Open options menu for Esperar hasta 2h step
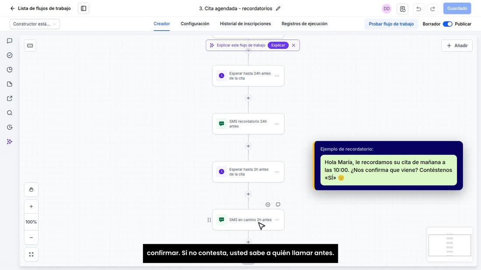The width and height of the screenshot is (481, 270). coord(277,172)
